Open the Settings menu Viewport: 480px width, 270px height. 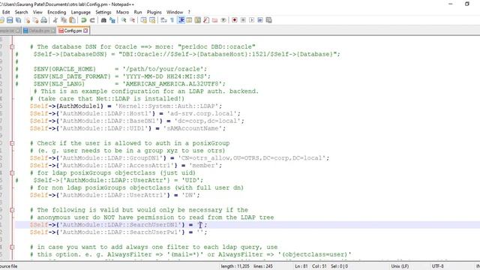(x=103, y=12)
